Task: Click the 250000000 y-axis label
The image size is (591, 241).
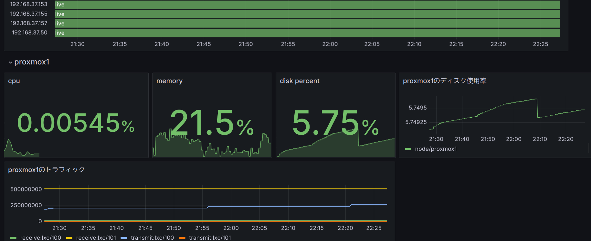Action: click(x=26, y=205)
